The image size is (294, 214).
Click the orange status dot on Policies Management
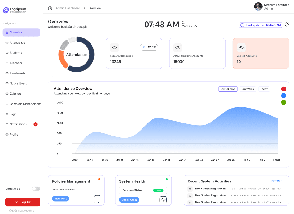pos(99,179)
